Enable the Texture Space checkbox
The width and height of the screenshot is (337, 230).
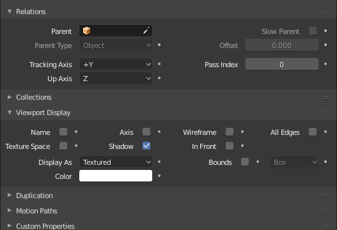point(63,146)
